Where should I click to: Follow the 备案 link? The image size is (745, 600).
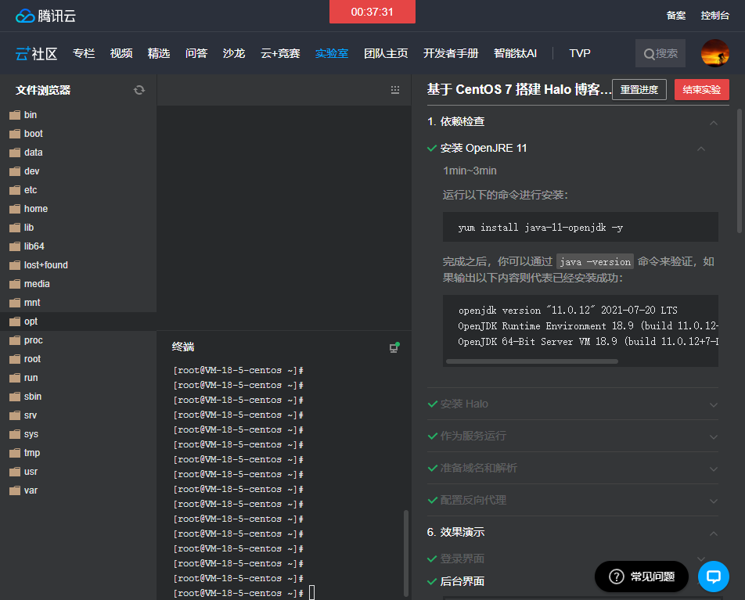(675, 16)
